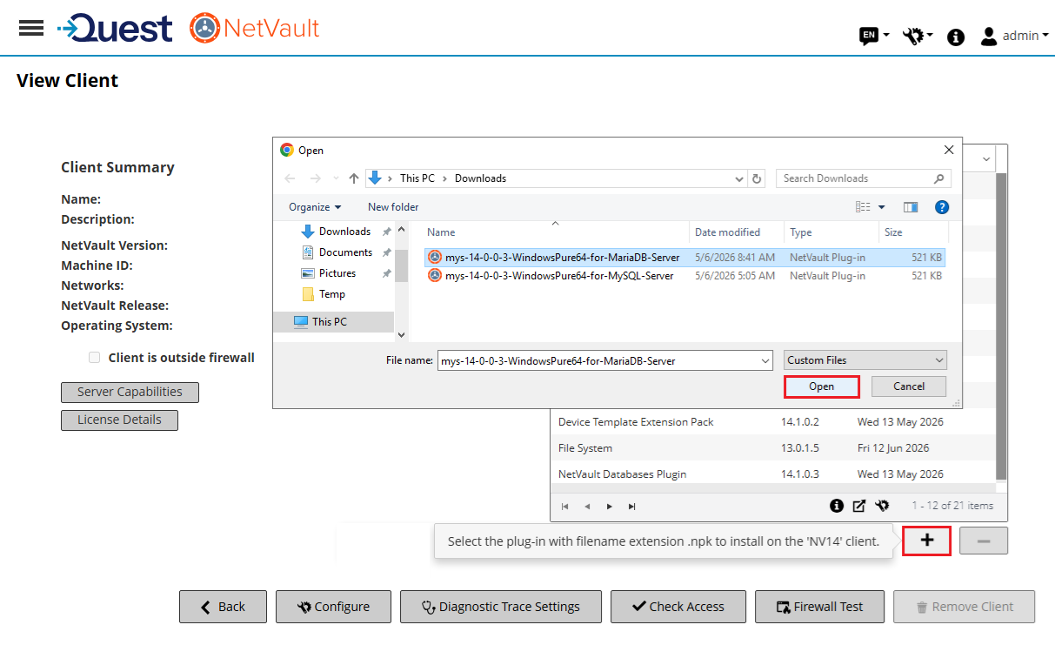Click Back in the Open dialog
Screen dimensions: 1055x645
(291, 178)
